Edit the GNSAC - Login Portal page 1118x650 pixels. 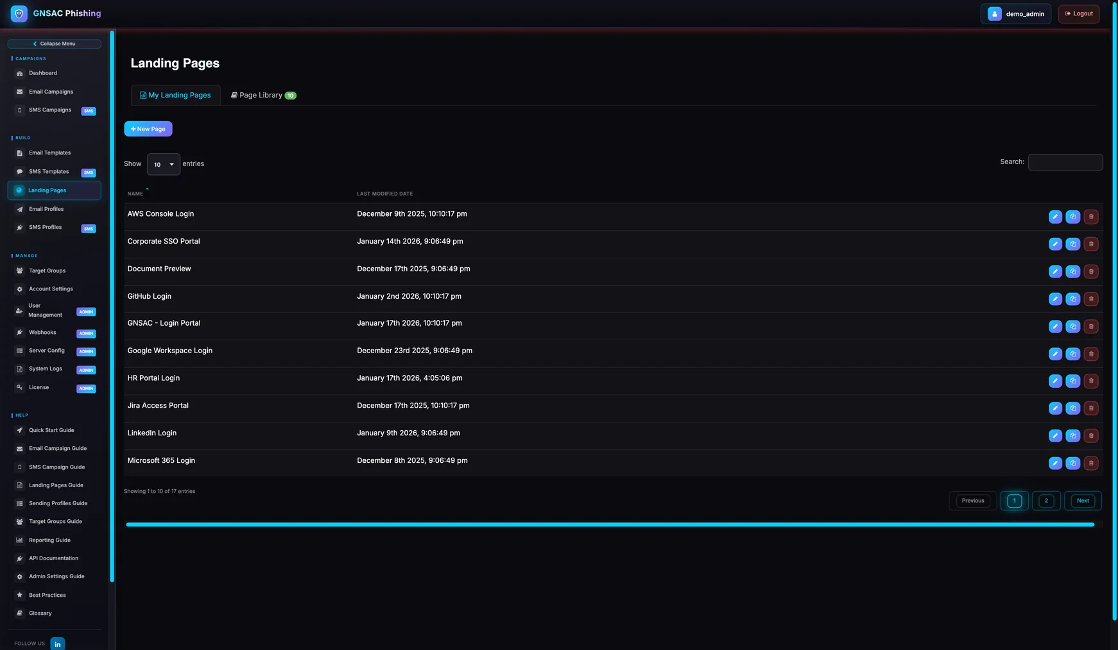1055,326
